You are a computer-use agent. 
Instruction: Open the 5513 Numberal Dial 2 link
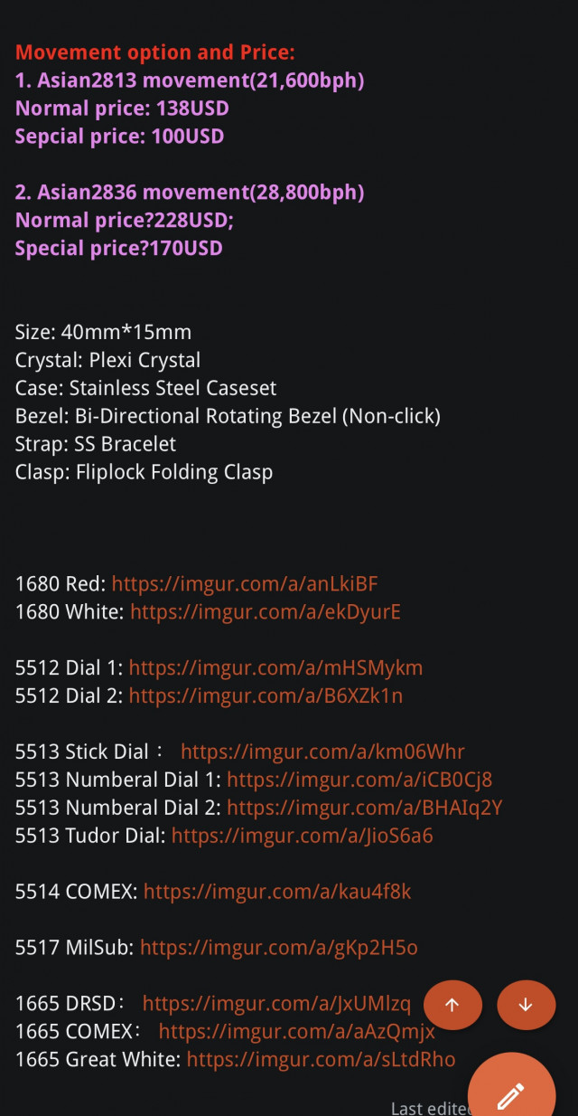click(x=364, y=808)
